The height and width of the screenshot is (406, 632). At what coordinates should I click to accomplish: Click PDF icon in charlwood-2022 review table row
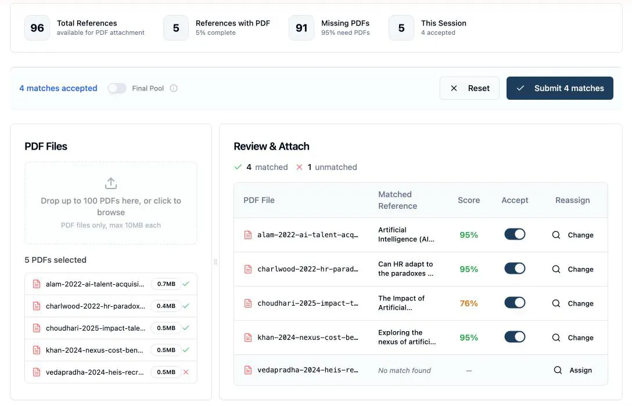coord(248,269)
